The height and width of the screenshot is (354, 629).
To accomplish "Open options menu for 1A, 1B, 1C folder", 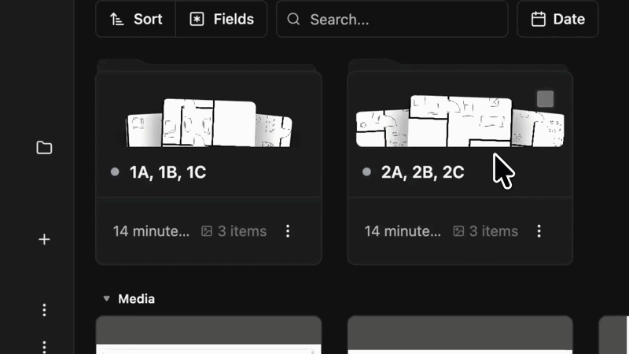I will click(288, 231).
